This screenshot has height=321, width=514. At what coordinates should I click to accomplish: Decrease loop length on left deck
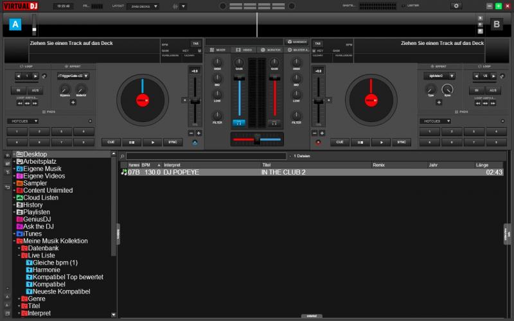19,76
